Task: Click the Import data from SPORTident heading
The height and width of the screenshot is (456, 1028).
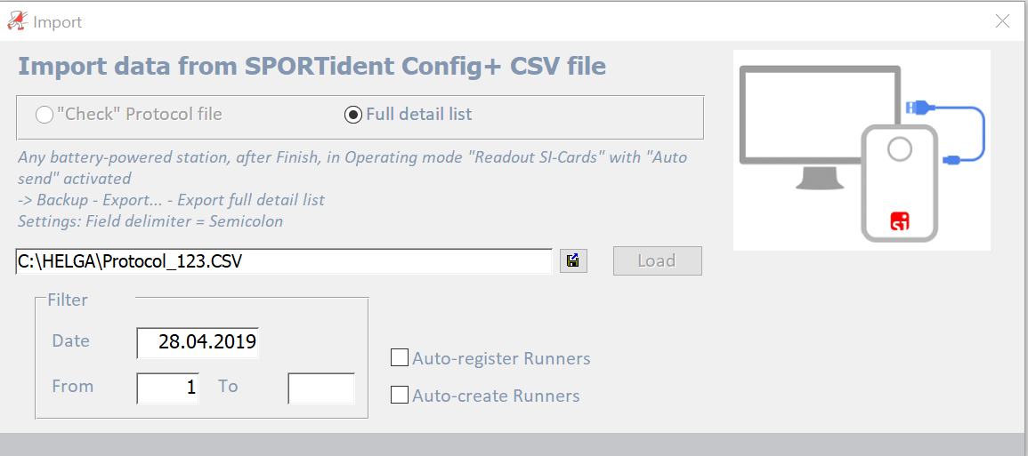Action: (x=312, y=66)
